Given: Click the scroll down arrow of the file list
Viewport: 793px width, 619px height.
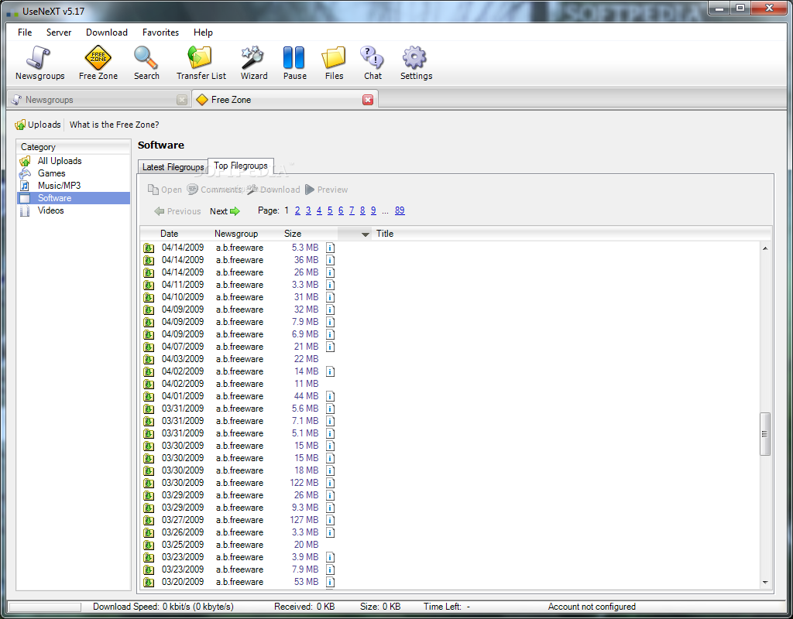Looking at the screenshot, I should point(764,583).
